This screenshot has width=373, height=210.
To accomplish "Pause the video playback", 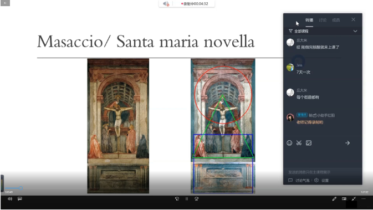I will [187, 199].
